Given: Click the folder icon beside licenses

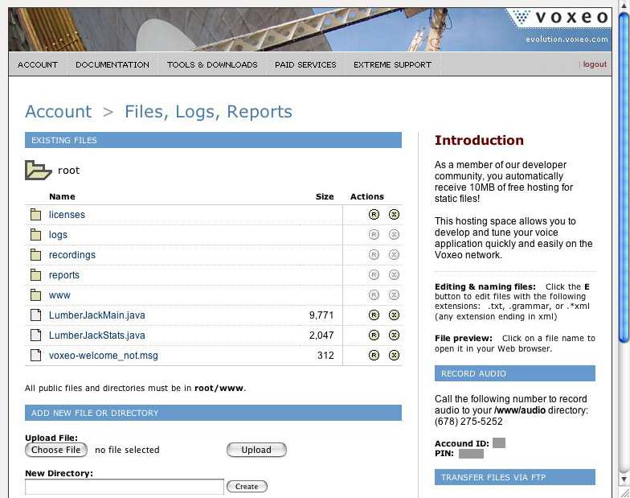Looking at the screenshot, I should pos(35,214).
